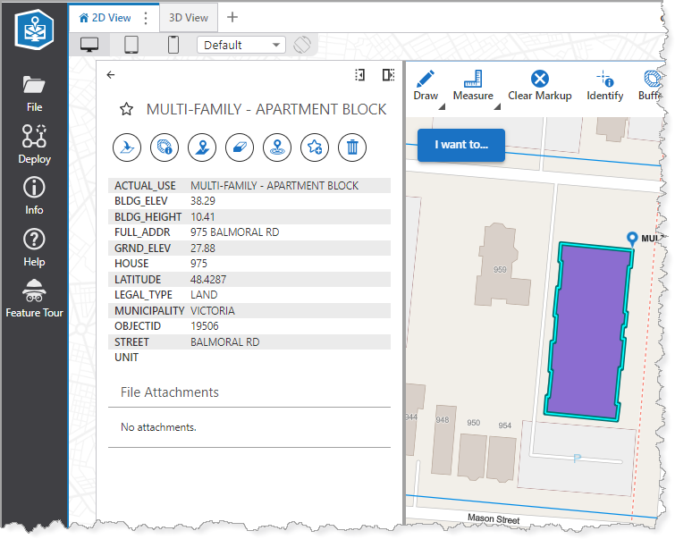
Task: Click the add to favorites star button
Action: tap(315, 147)
